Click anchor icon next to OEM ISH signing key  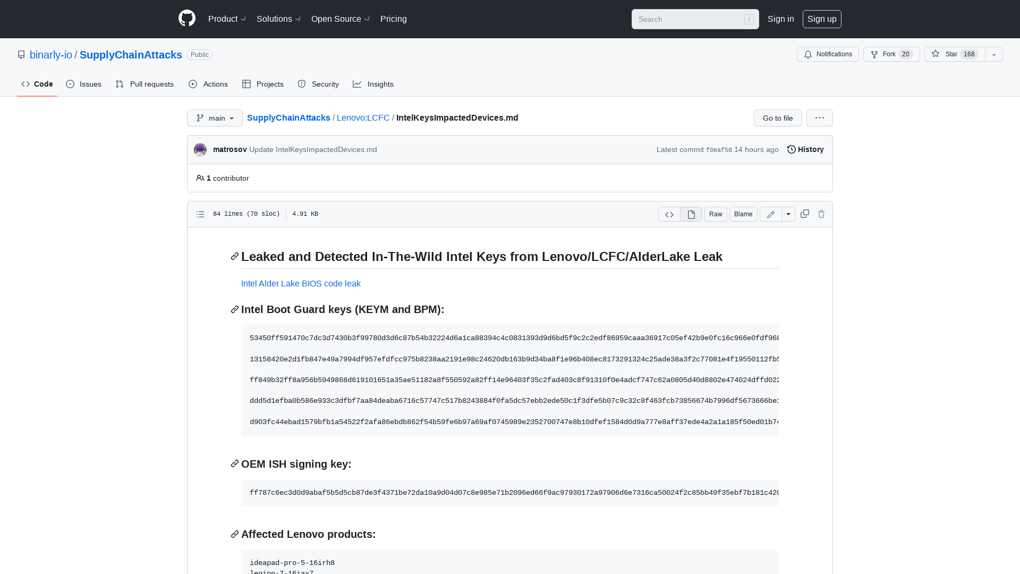[235, 464]
